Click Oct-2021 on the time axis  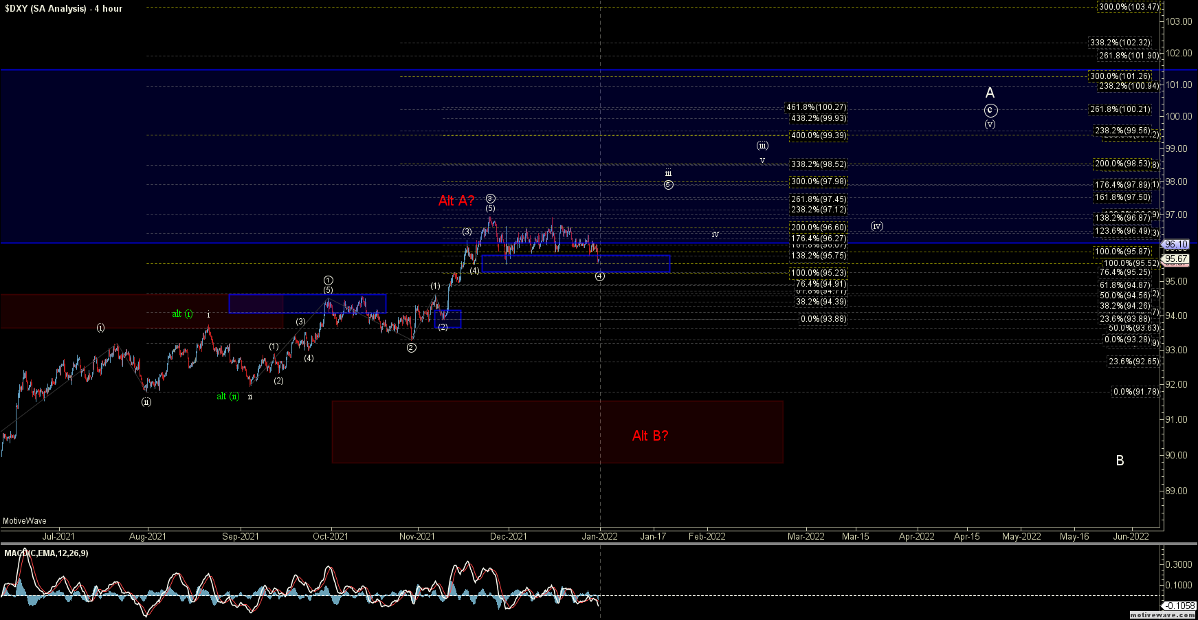click(331, 536)
